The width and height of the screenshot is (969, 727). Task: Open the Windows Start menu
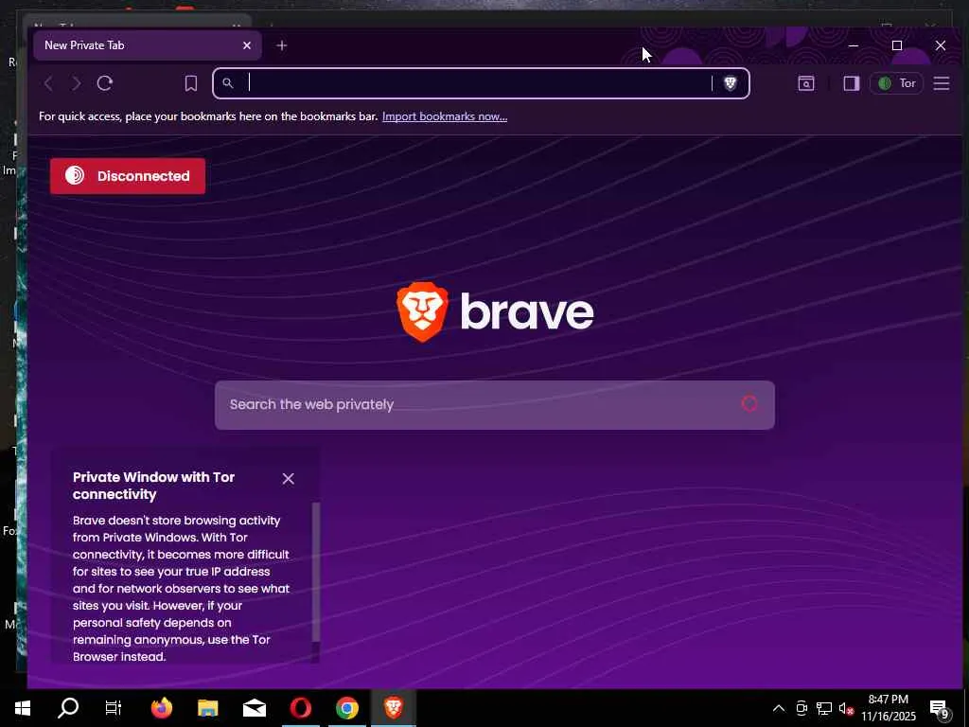coord(23,708)
